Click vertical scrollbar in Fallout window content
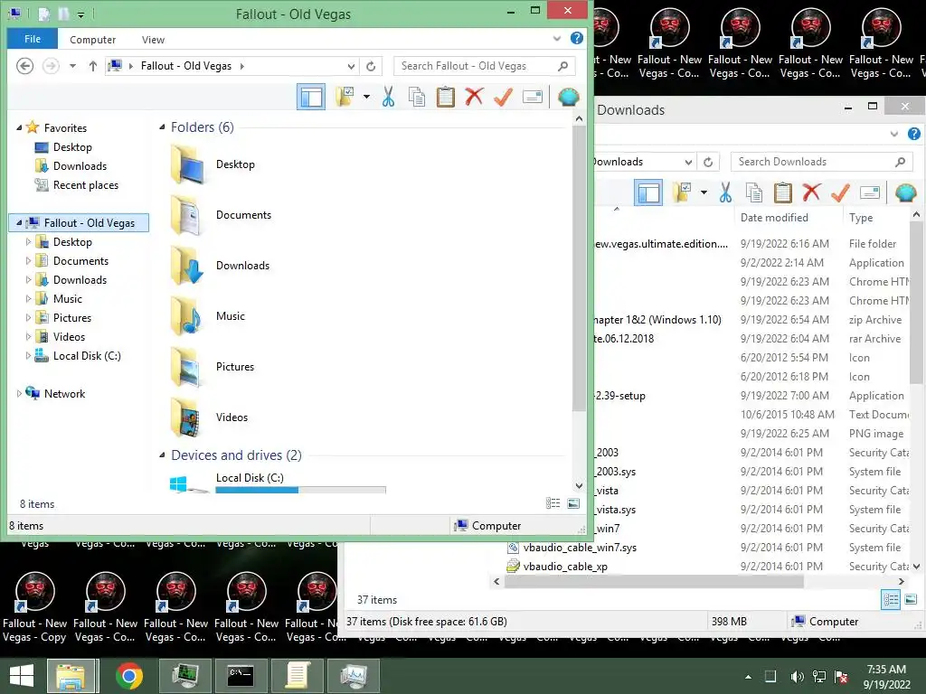This screenshot has height=694, width=926. click(x=579, y=268)
